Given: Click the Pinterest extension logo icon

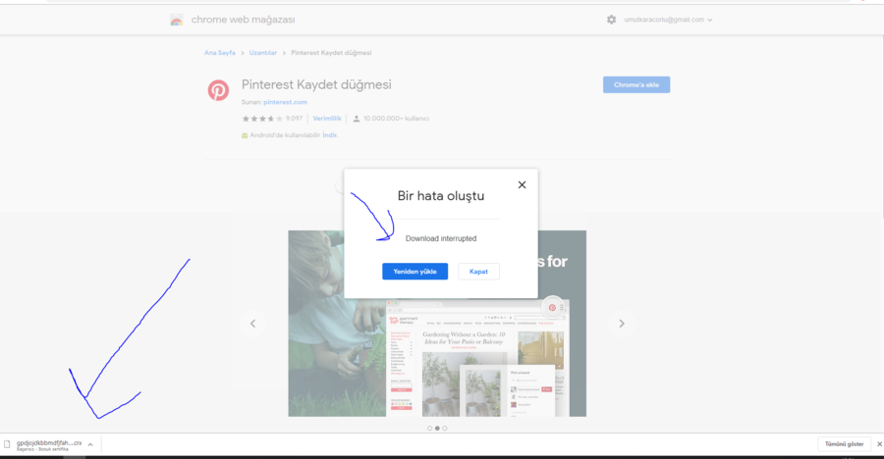Looking at the screenshot, I should pos(218,90).
